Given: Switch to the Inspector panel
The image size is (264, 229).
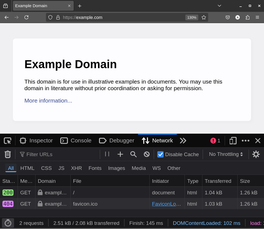Looking at the screenshot, I should click(36, 141).
